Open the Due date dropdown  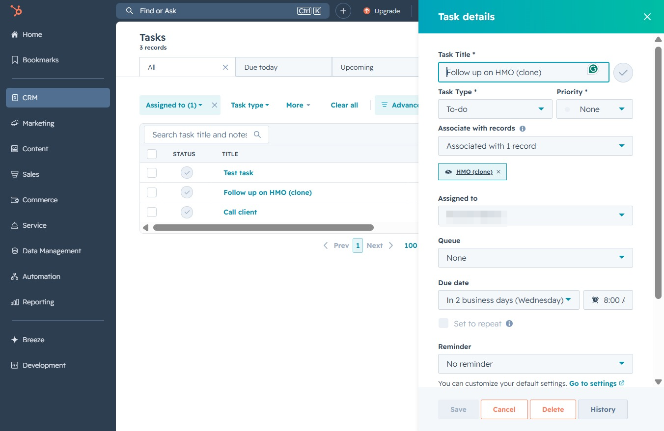[x=509, y=300]
